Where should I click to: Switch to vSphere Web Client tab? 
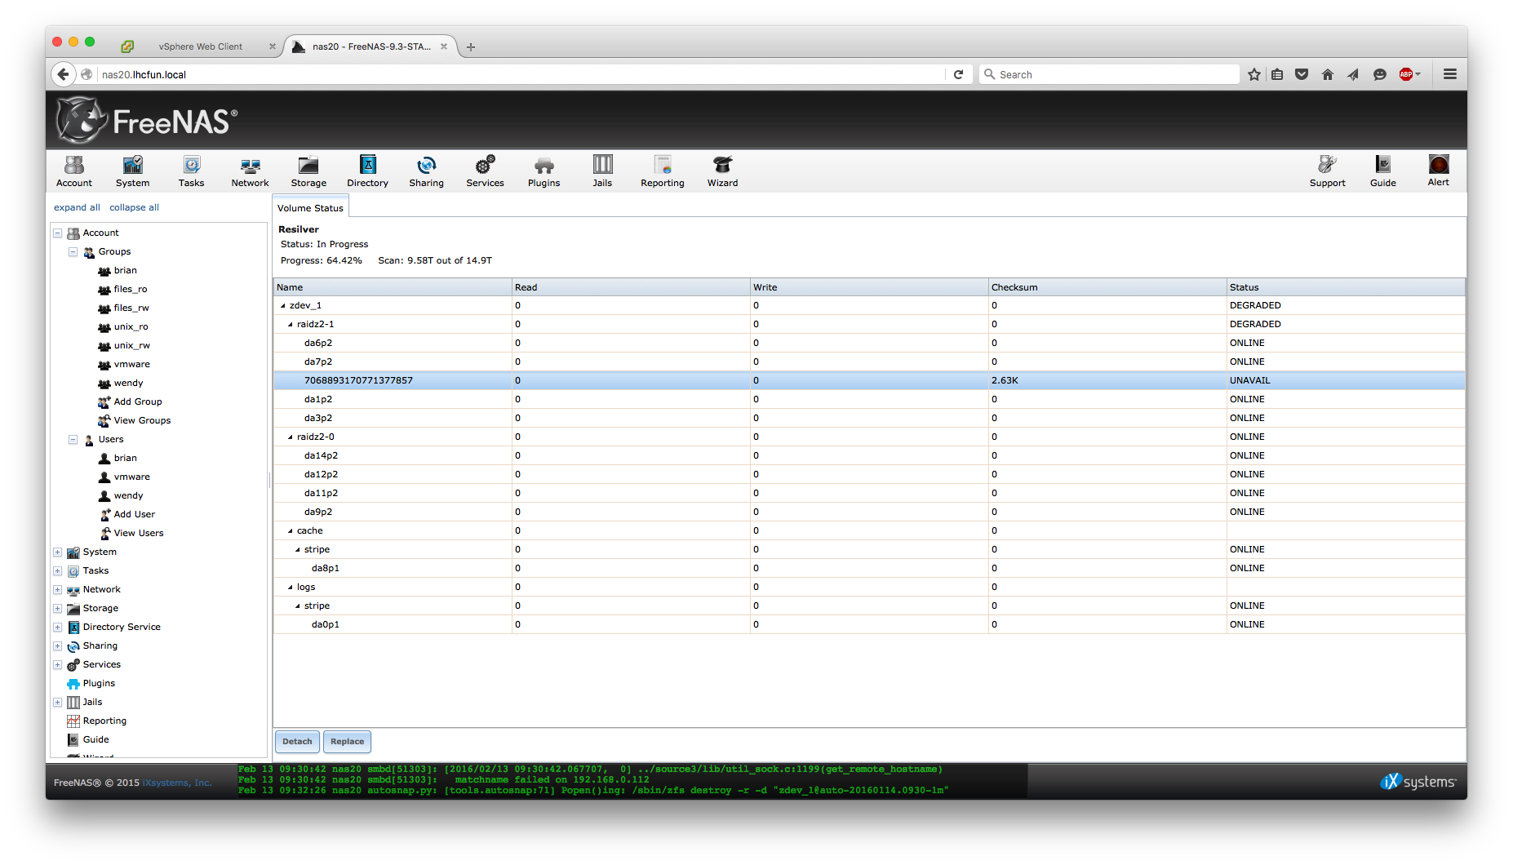pyautogui.click(x=201, y=47)
